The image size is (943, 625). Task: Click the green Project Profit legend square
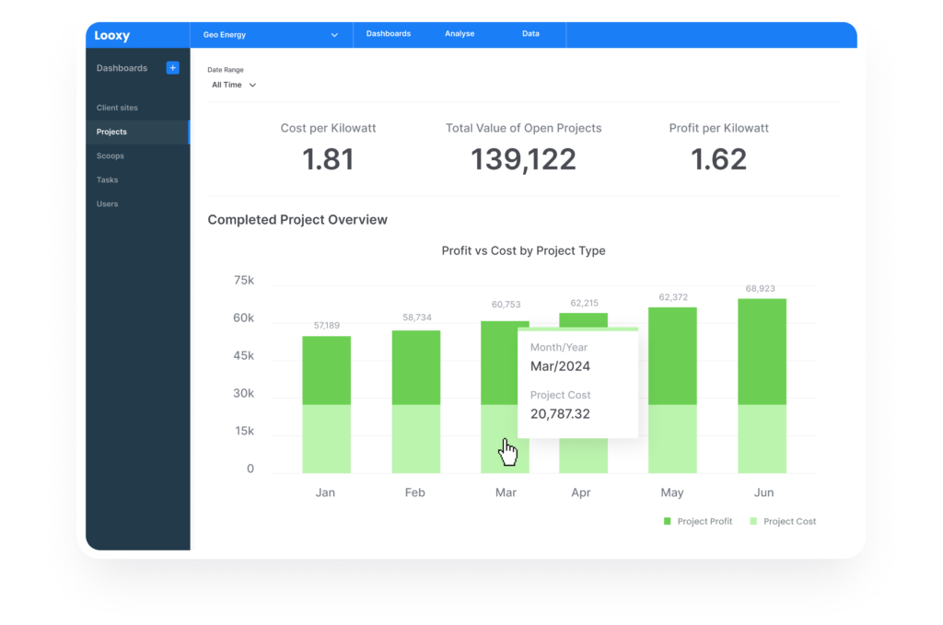[666, 521]
